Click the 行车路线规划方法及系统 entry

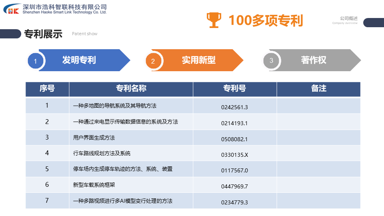[x=102, y=153]
